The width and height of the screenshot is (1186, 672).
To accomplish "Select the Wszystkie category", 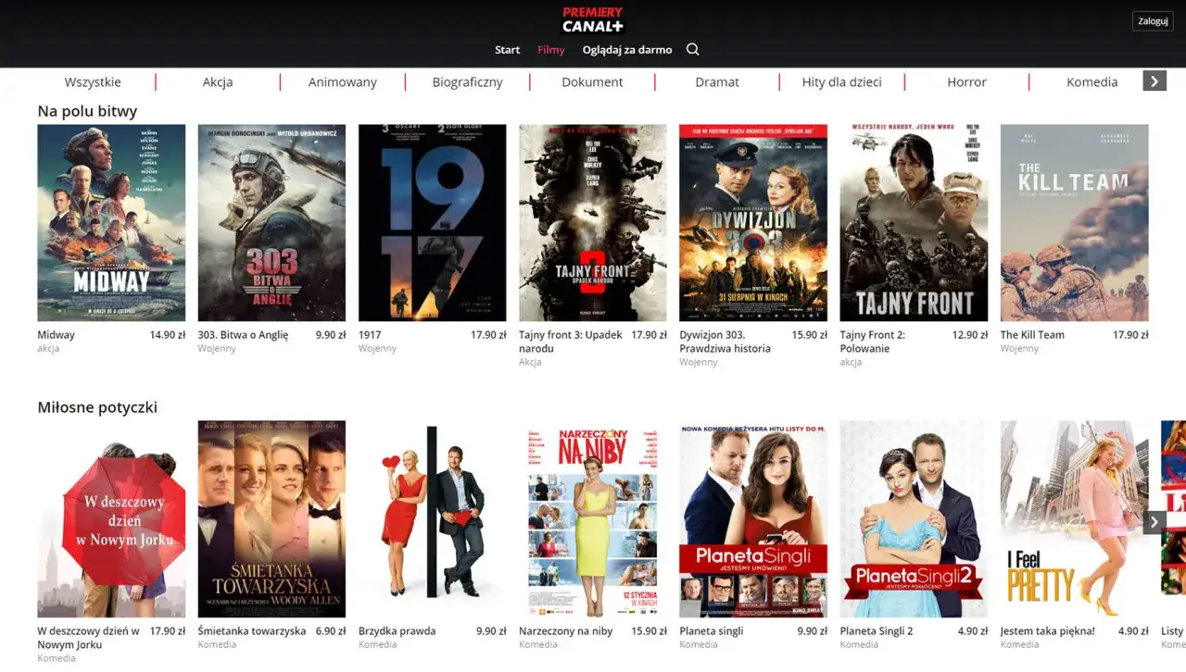I will point(92,81).
